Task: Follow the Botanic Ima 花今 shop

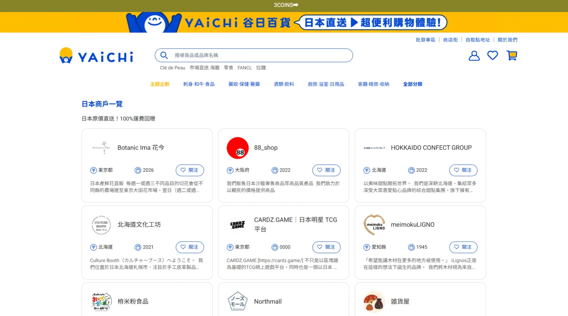Action: tap(190, 170)
